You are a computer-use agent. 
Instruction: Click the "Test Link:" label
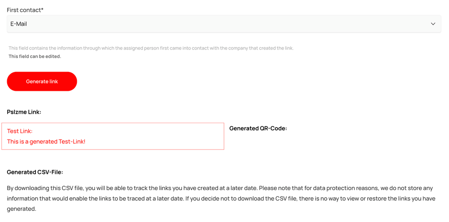click(20, 131)
